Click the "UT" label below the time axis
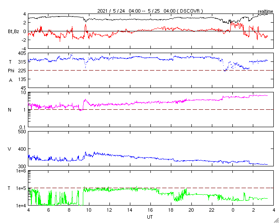Screen dimensions: 279x223 point(150,216)
